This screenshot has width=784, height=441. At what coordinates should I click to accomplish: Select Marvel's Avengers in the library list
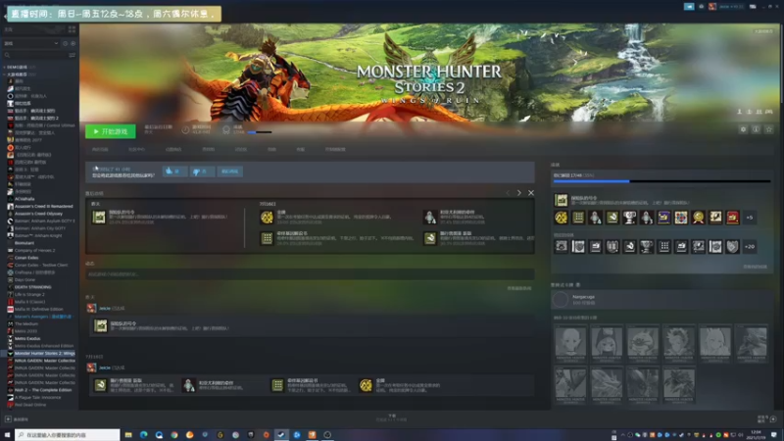click(42, 317)
